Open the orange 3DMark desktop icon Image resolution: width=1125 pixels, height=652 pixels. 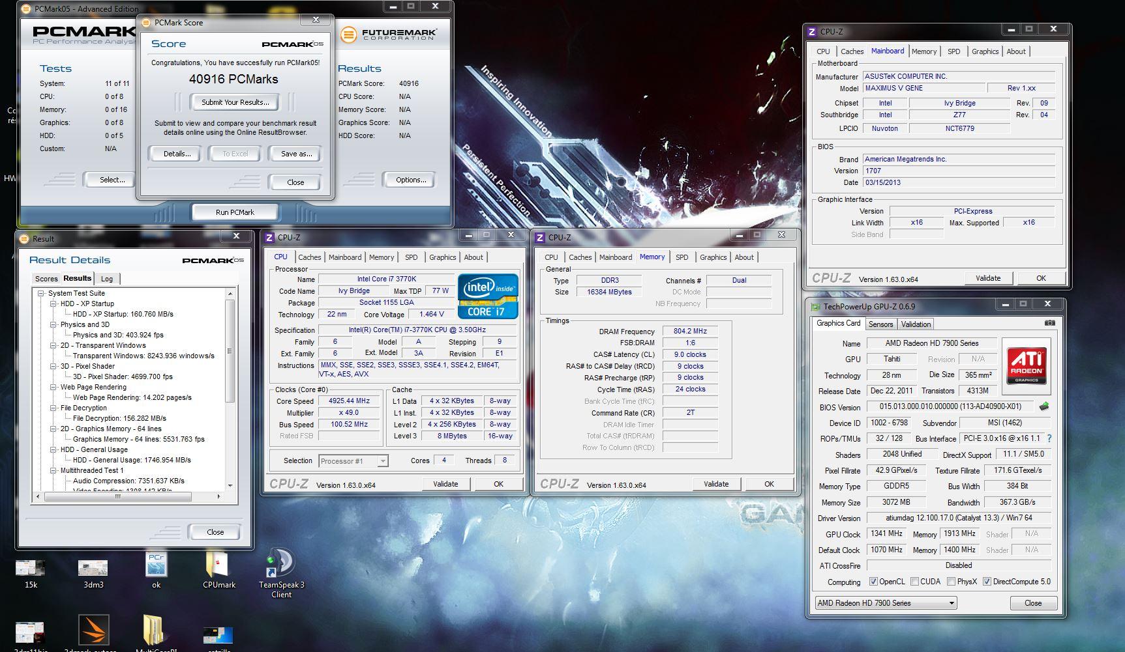pyautogui.click(x=93, y=630)
